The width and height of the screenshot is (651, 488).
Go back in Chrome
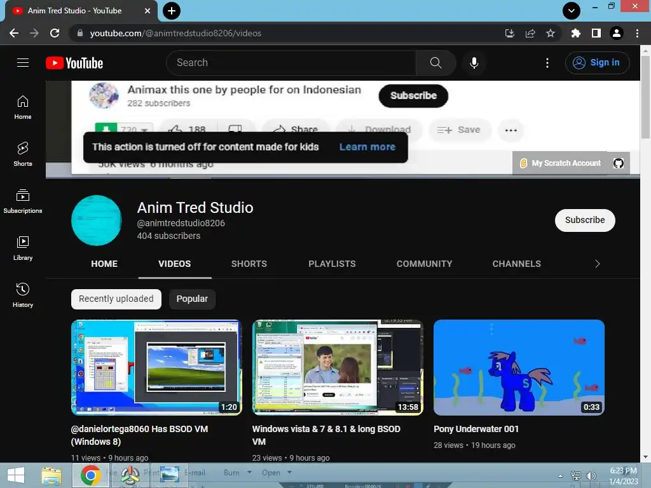[x=14, y=33]
